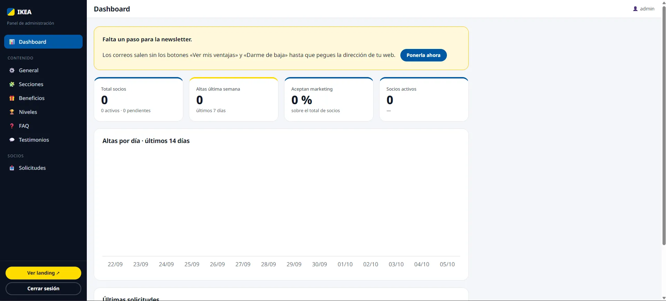The image size is (666, 301).
Task: Click the Testimonios speech bubble icon
Action: 12,140
